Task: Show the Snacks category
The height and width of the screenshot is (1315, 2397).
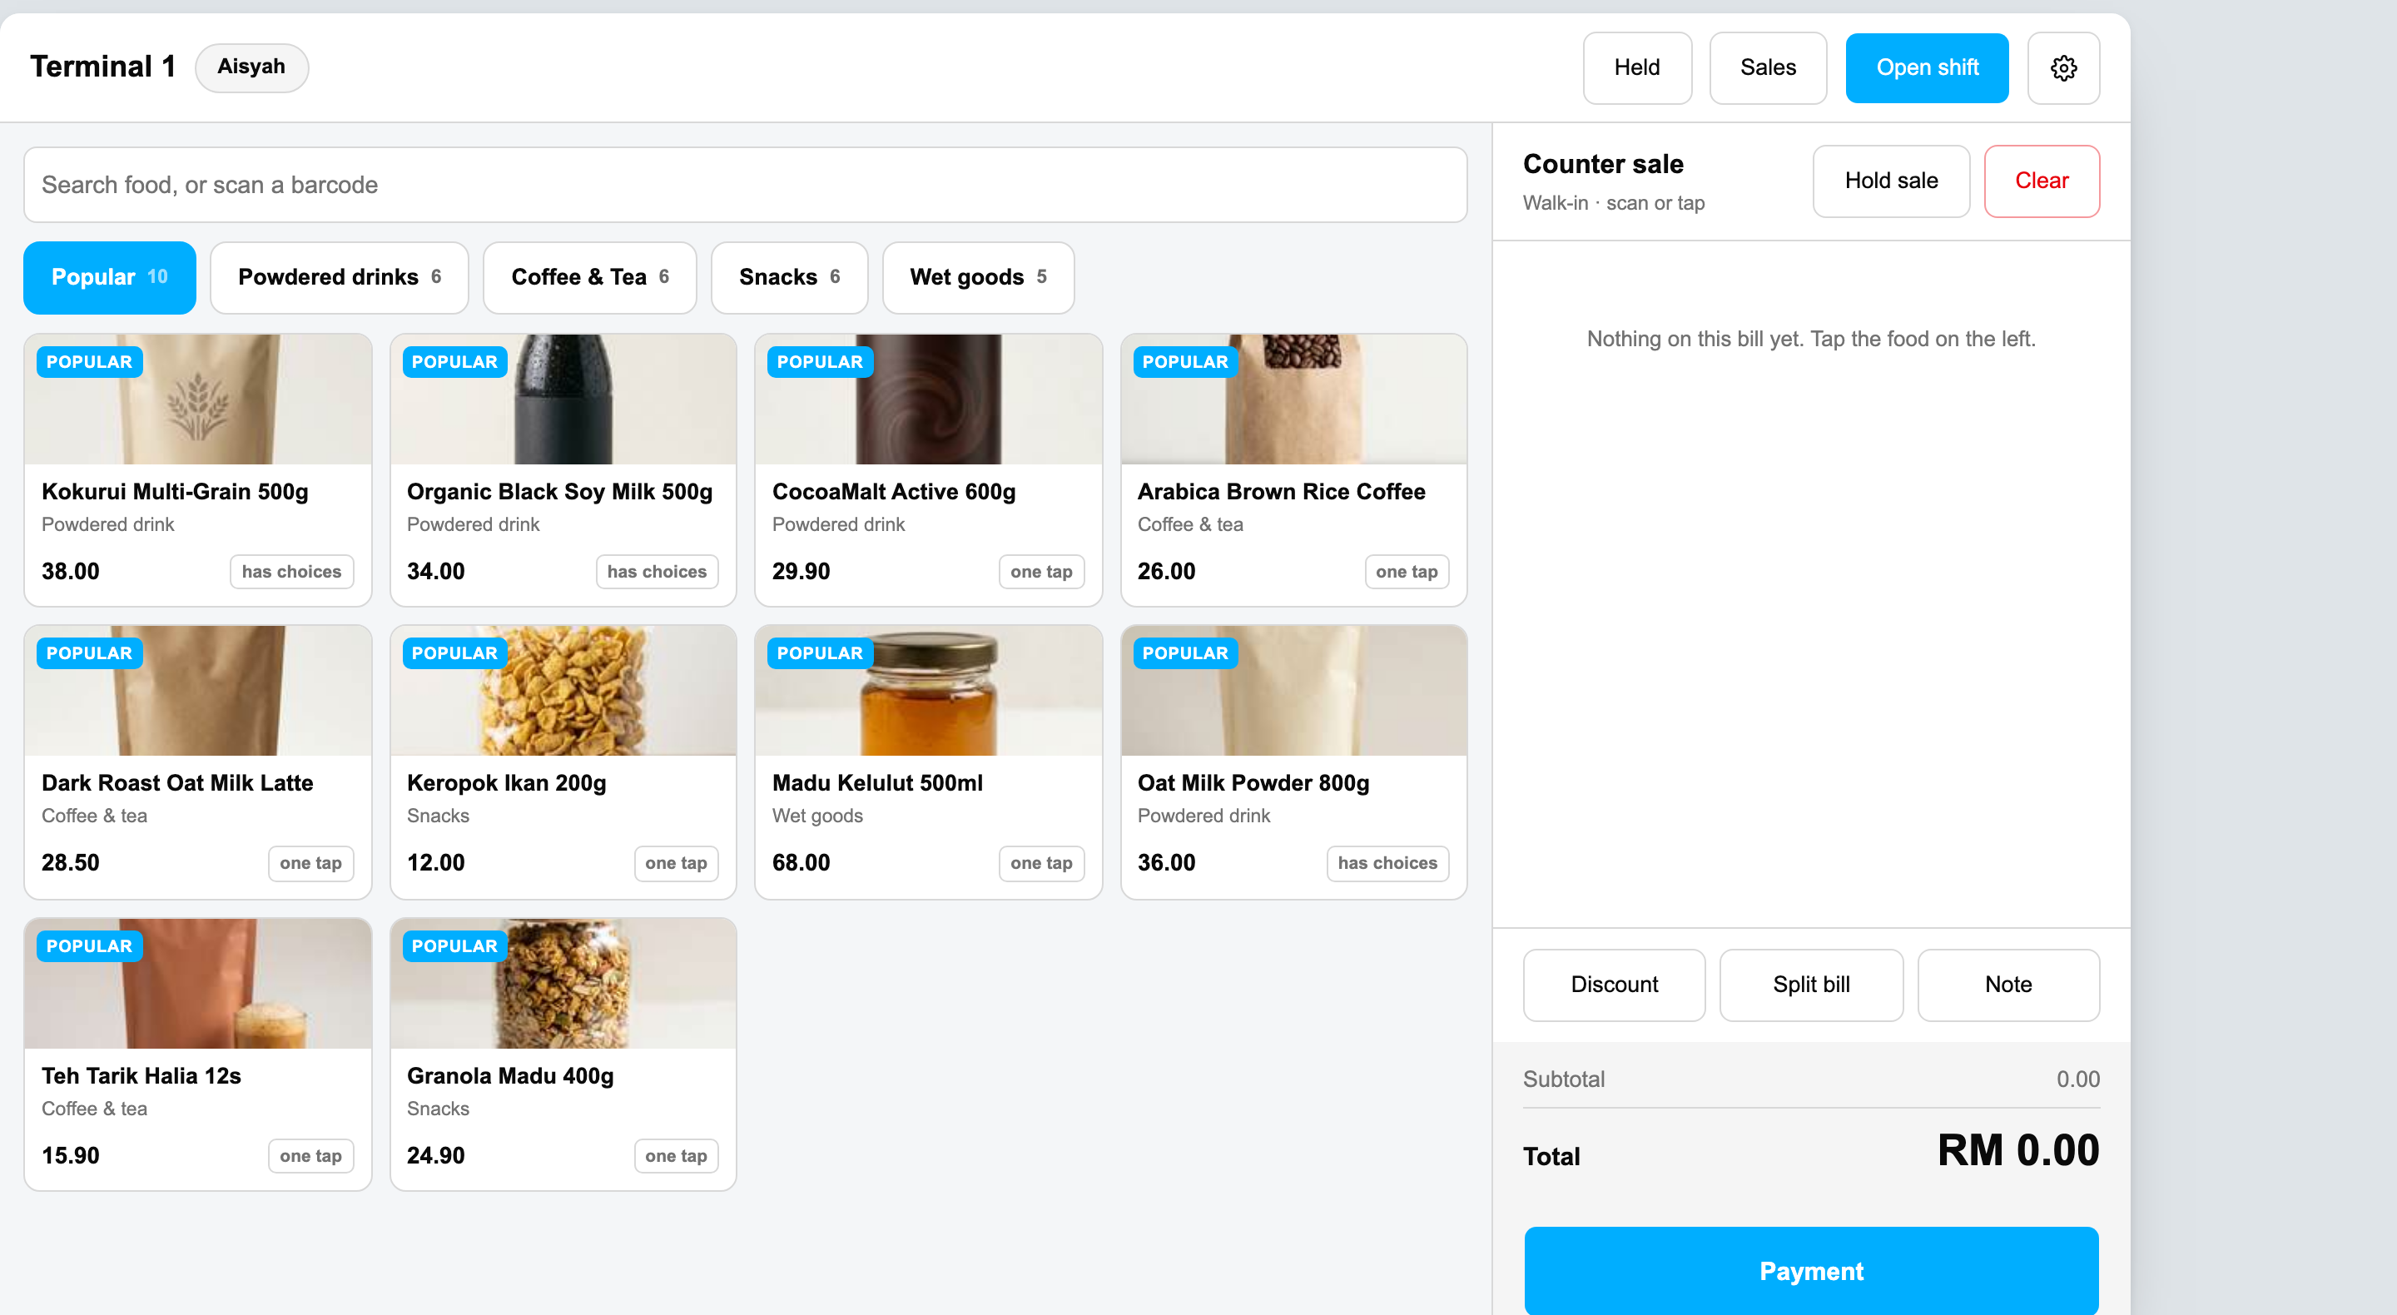Action: coord(789,277)
